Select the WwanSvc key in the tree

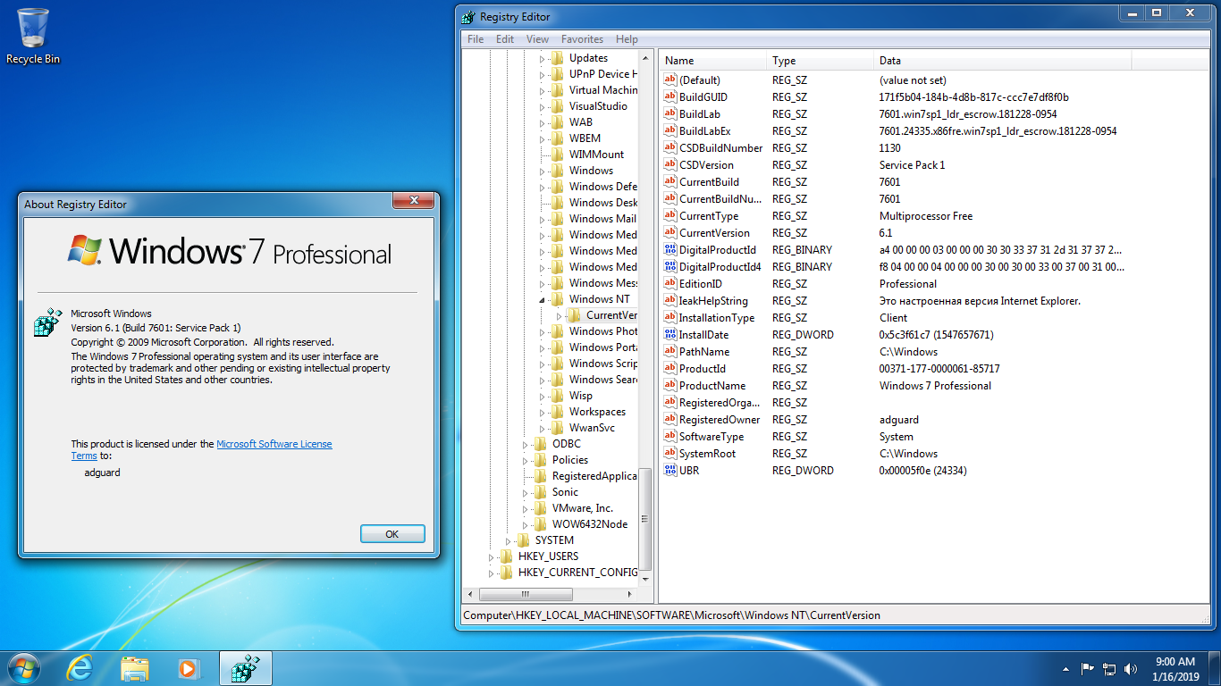click(x=592, y=427)
